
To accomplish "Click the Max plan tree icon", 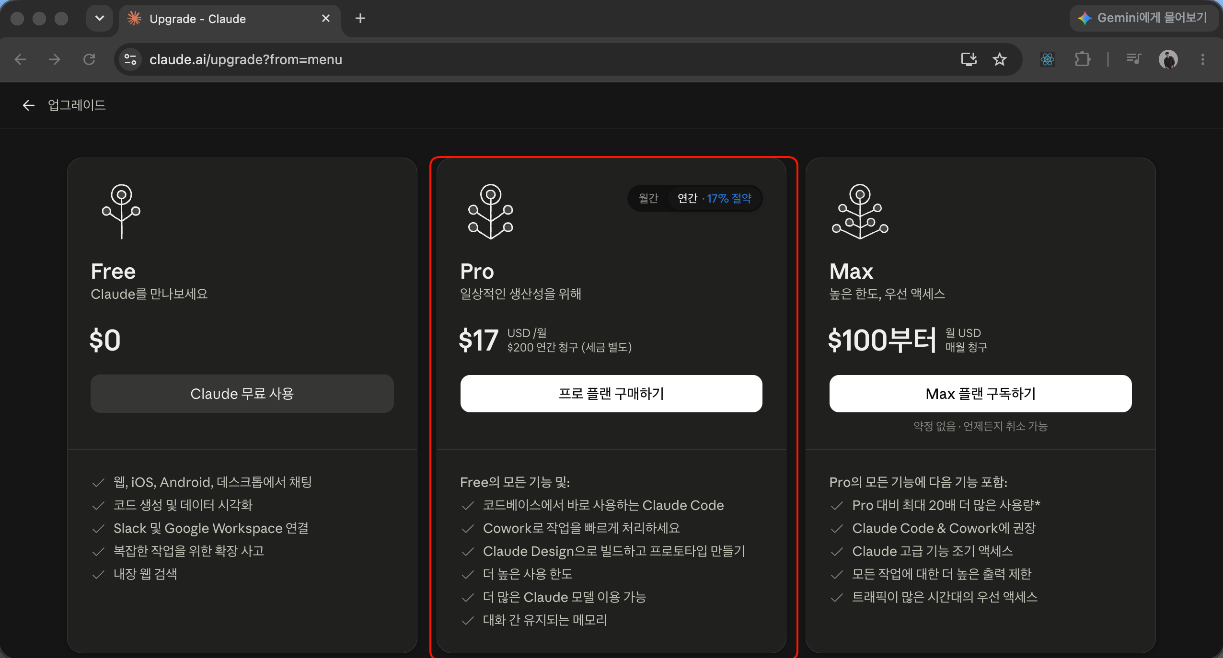I will click(x=860, y=211).
